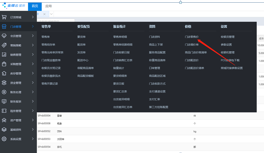Click the 销售管理 chart icon
The height and width of the screenshot is (153, 264).
(x=4, y=55)
